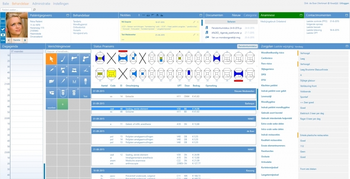Screen dimensions: 350x179
Task: Click the exclamation mark icon in Notities header
Action: pos(139,15)
